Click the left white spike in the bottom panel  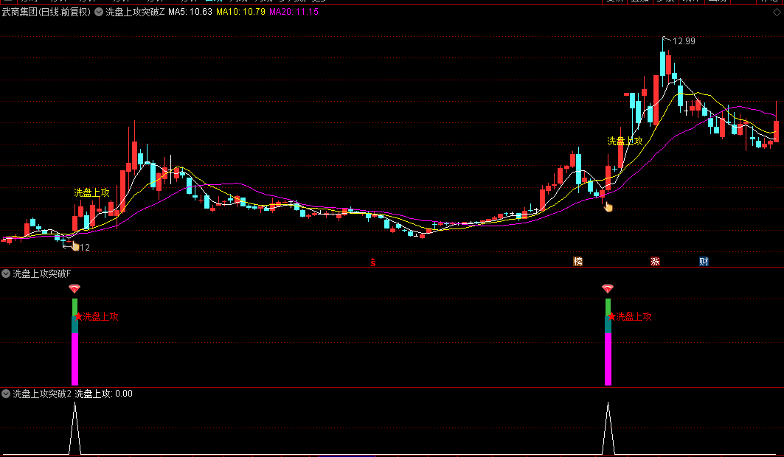click(75, 428)
